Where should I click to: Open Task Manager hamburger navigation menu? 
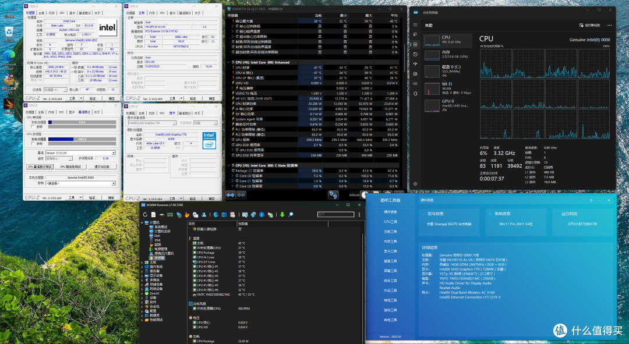415,25
